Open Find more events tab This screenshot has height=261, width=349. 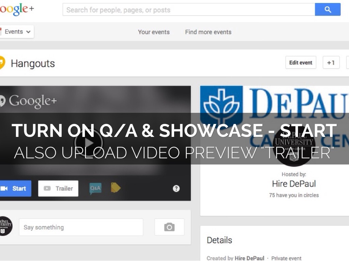[x=208, y=32]
